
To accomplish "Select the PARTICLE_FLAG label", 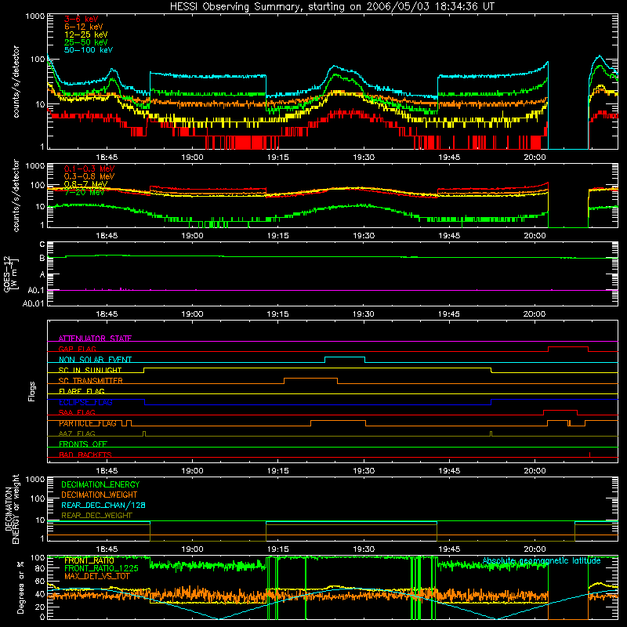I will pyautogui.click(x=88, y=423).
